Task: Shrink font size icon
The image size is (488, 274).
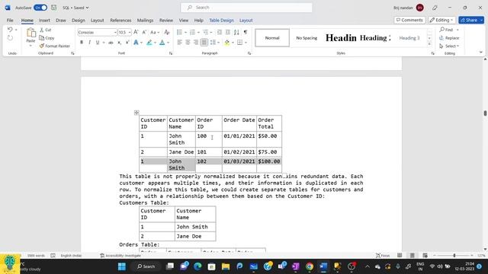Action: pyautogui.click(x=144, y=32)
